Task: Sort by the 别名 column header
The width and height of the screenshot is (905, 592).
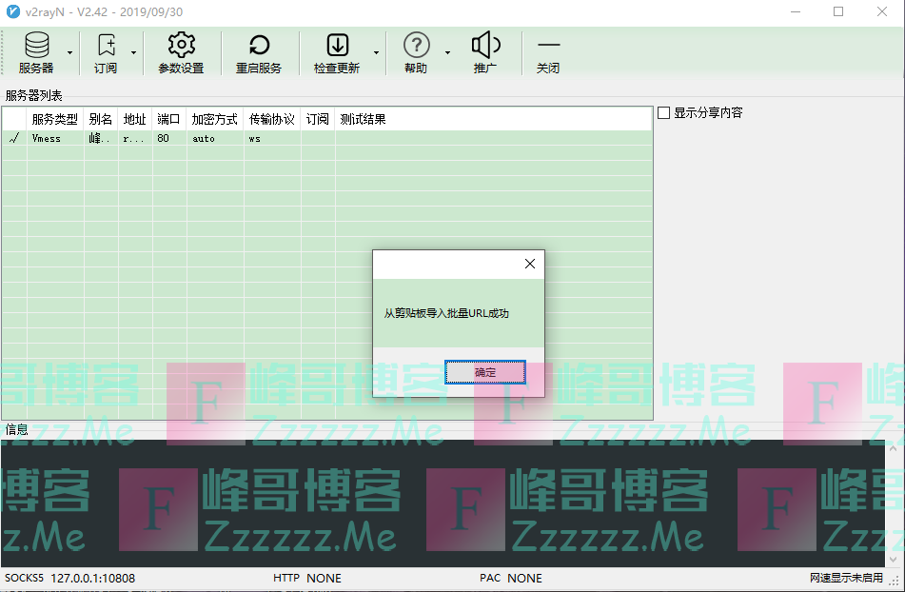Action: 101,119
